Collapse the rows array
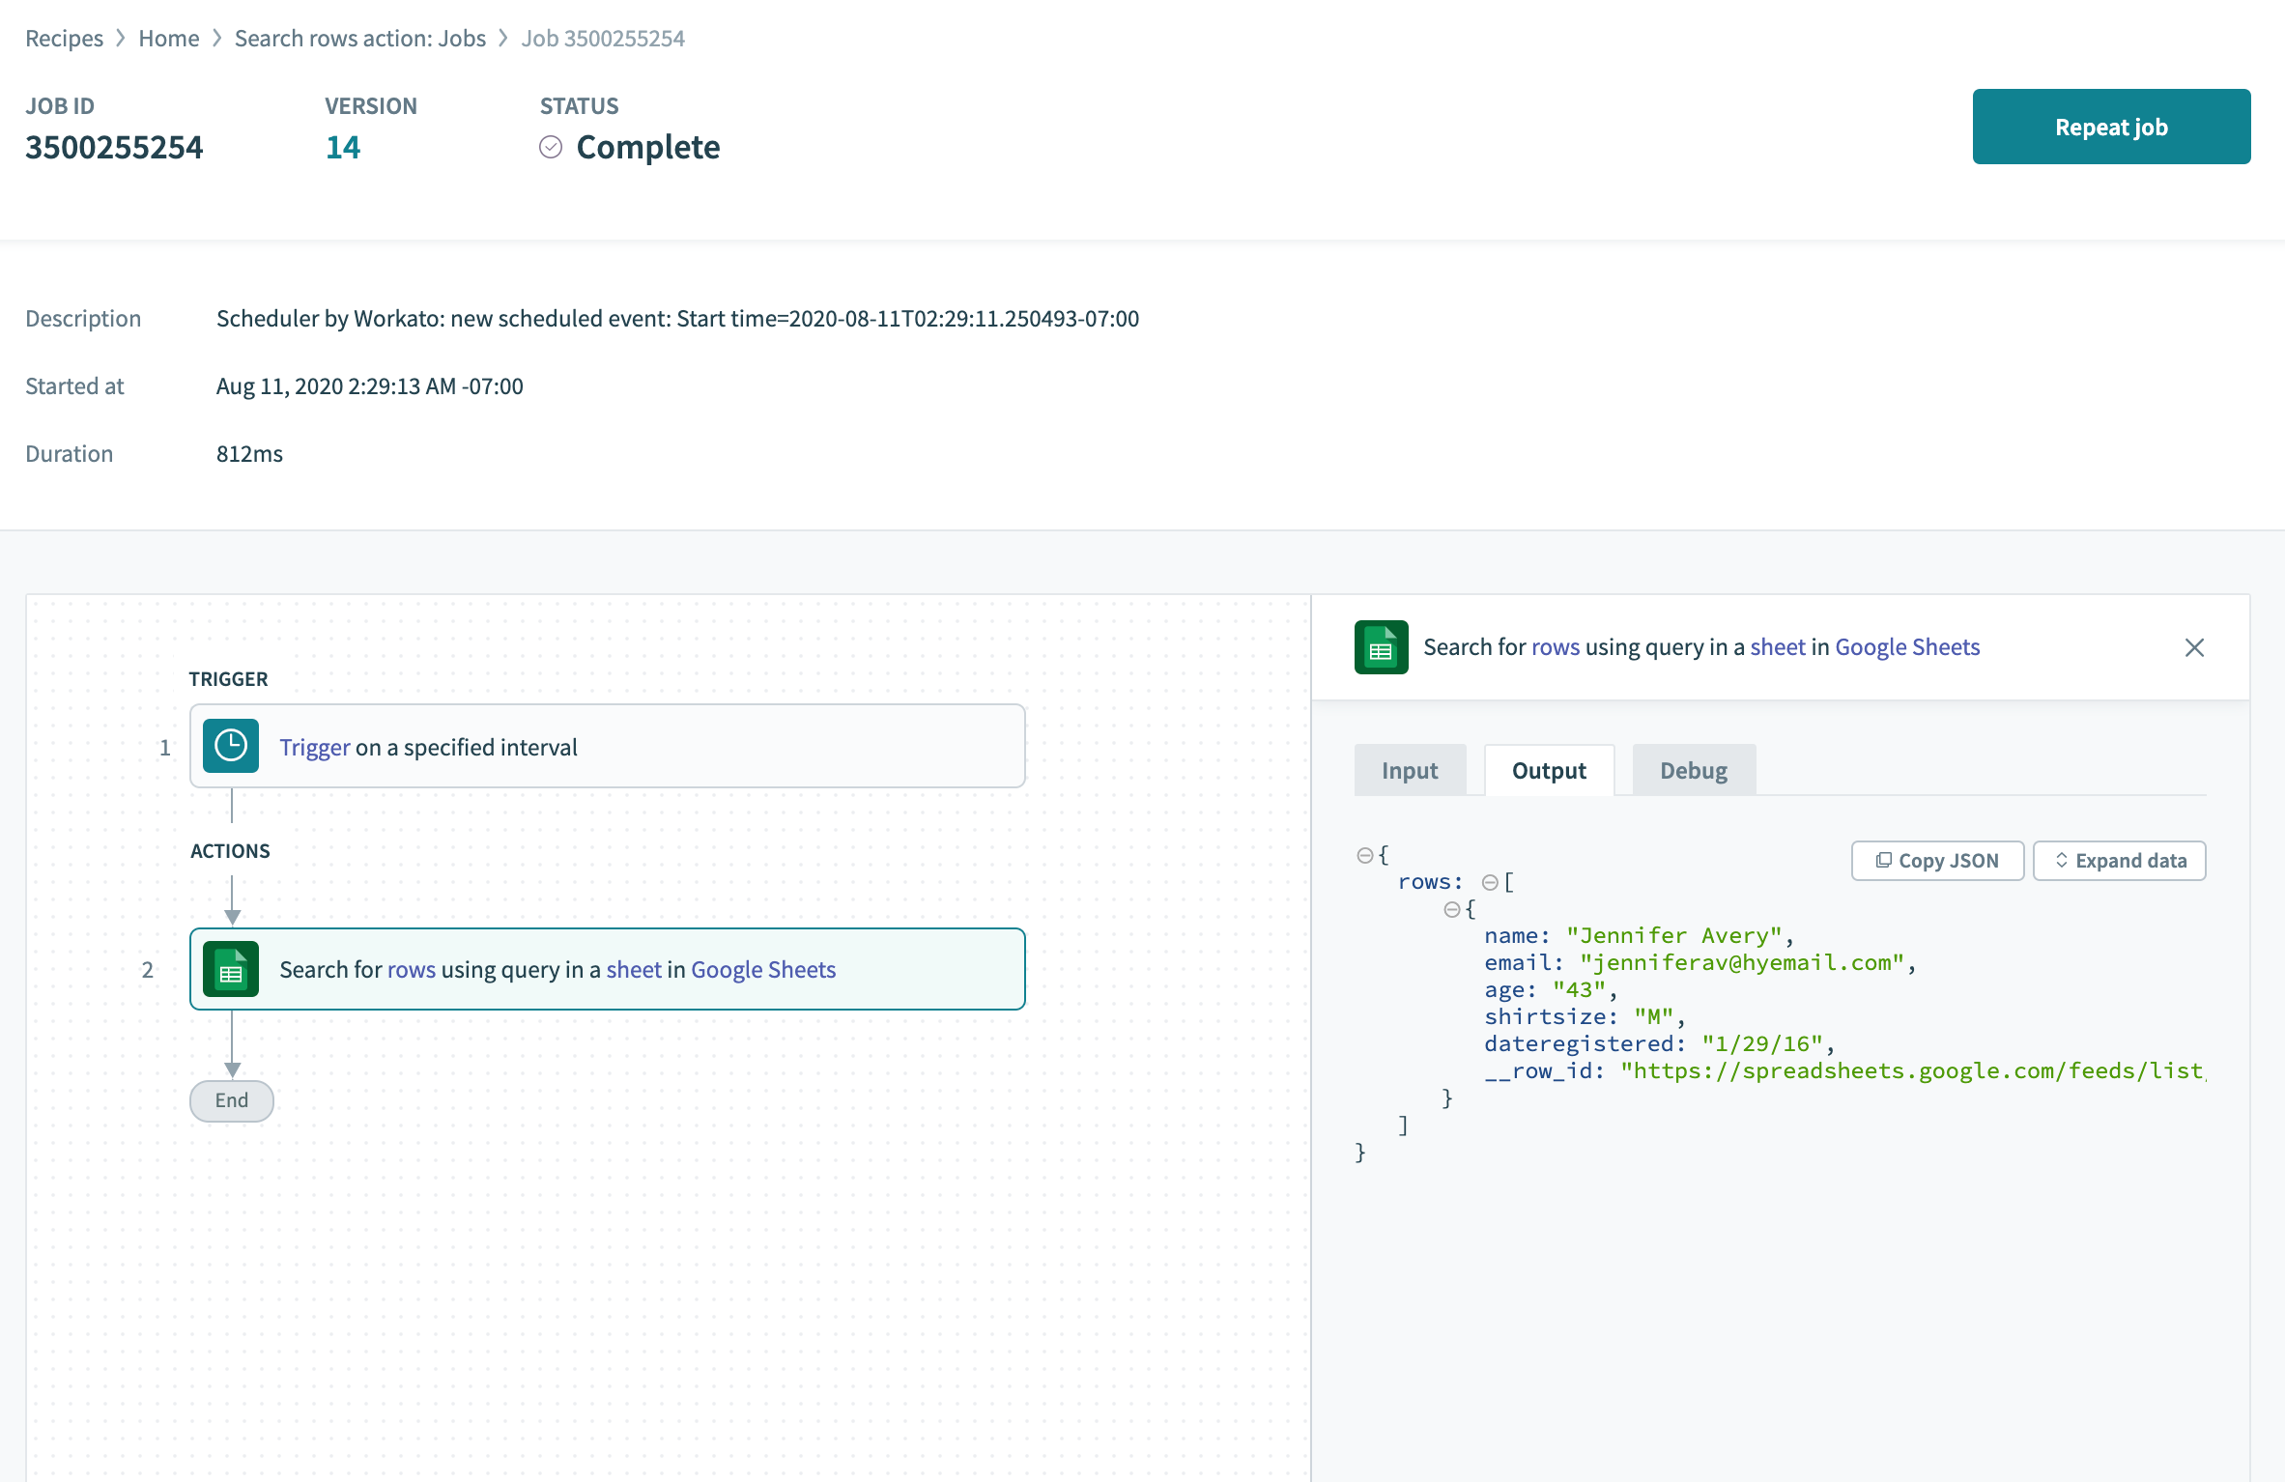This screenshot has height=1482, width=2285. point(1490,882)
